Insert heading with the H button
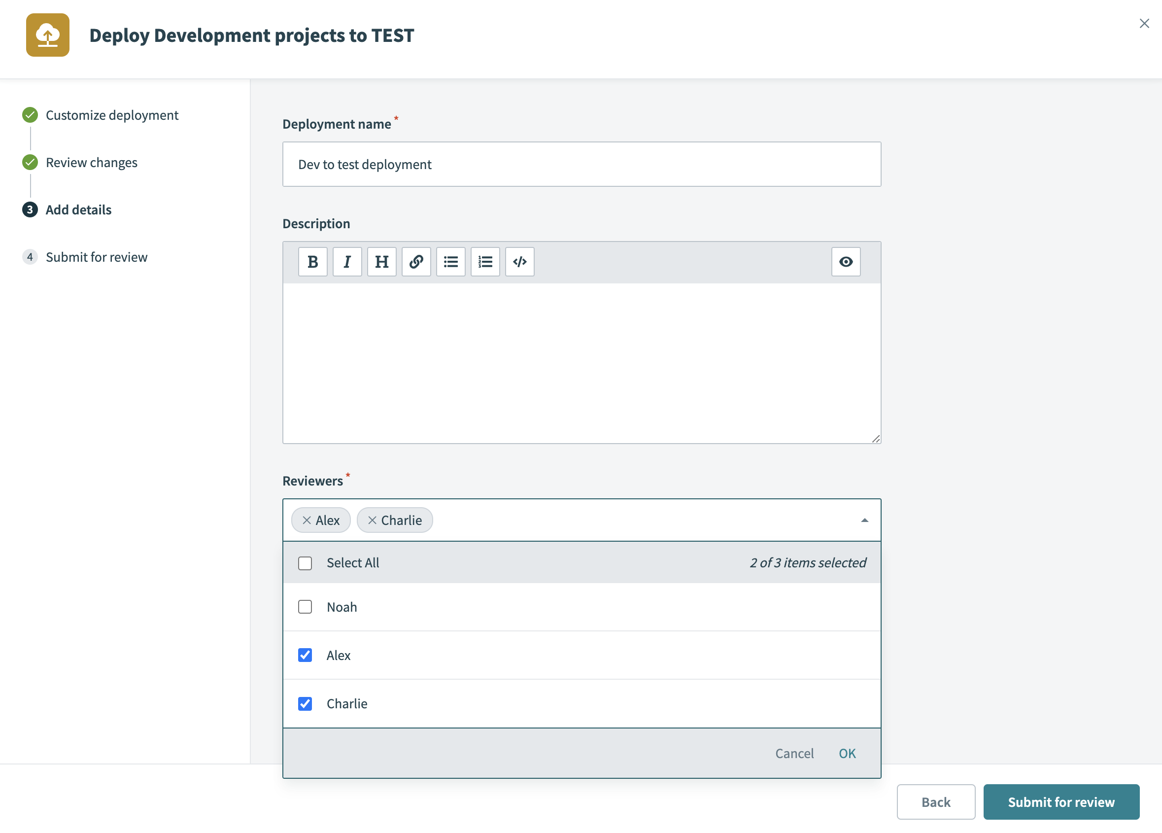The image size is (1162, 833). click(x=382, y=262)
